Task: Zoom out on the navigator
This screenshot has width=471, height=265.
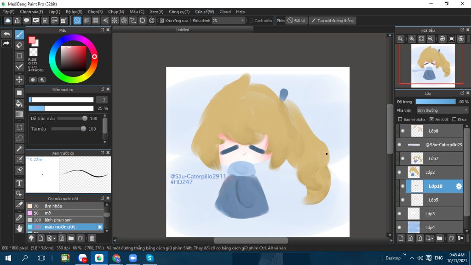Action: pos(431,39)
